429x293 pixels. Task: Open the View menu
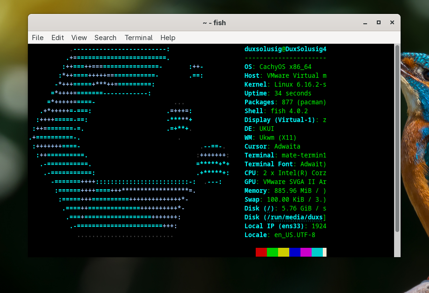coord(79,38)
